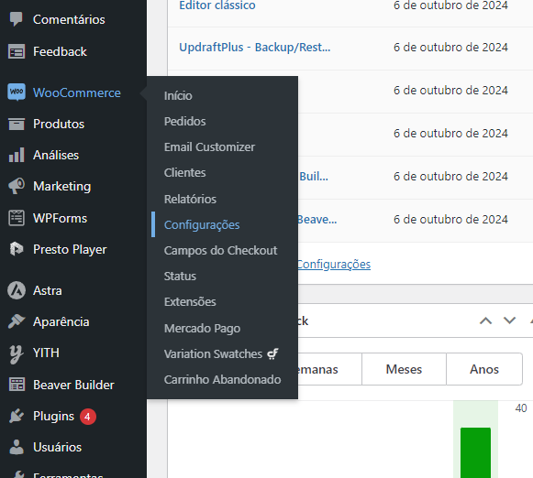Select Mercado Pago submenu item
533x478 pixels.
pos(202,328)
